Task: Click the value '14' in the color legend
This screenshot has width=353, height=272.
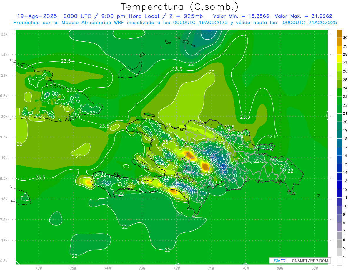Action: 345,172
